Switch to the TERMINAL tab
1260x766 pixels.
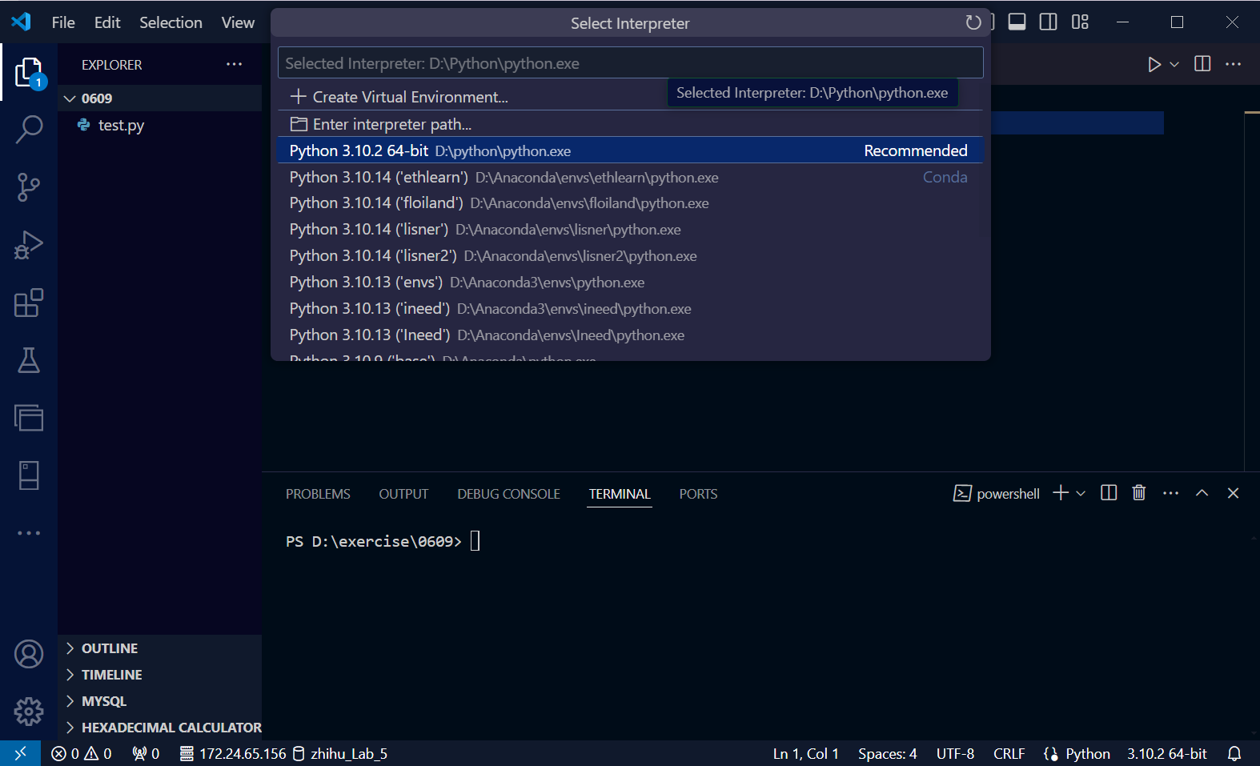[x=620, y=494]
